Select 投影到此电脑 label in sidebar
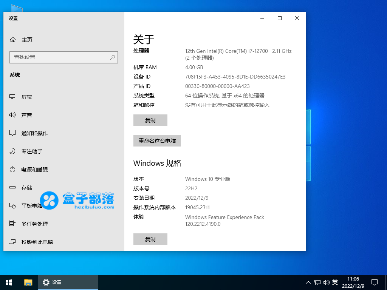The height and width of the screenshot is (290, 387). pyautogui.click(x=37, y=242)
